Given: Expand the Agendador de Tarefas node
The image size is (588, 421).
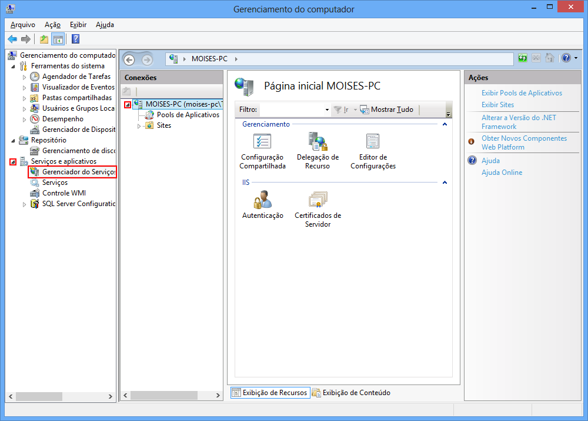Looking at the screenshot, I should click(24, 77).
